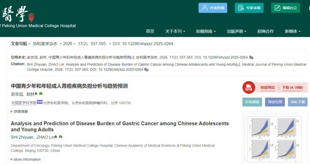
Task: Click the 文章导航 label
Action: [19, 44]
